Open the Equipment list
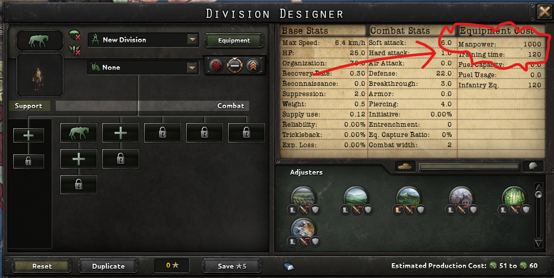The image size is (554, 278). pyautogui.click(x=234, y=40)
